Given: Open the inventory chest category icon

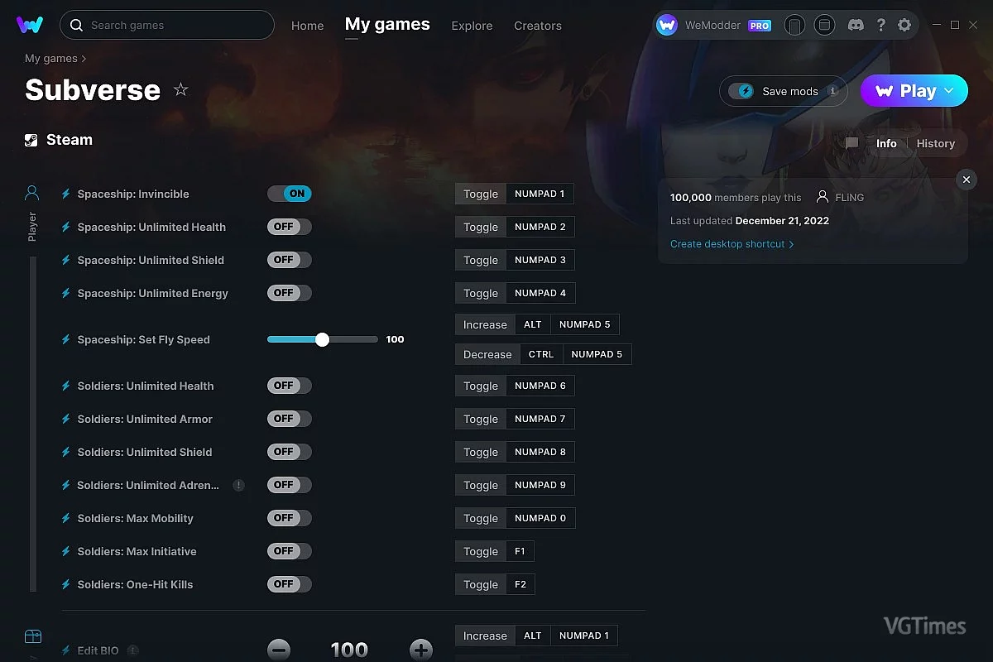Looking at the screenshot, I should tap(32, 636).
